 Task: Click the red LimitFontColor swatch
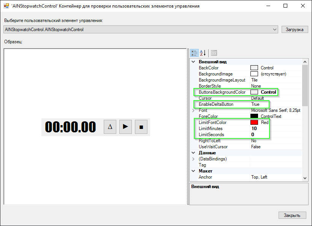point(255,122)
